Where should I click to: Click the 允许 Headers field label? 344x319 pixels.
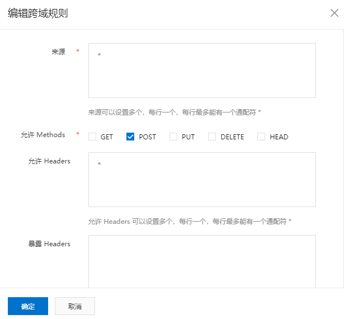click(x=49, y=161)
